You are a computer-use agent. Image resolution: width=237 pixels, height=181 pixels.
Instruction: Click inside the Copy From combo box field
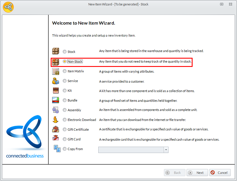pos(131,150)
